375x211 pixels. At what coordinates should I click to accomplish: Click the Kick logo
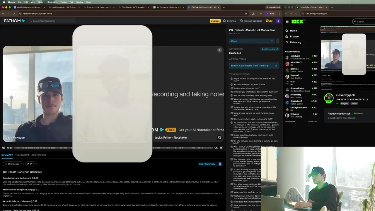point(298,21)
